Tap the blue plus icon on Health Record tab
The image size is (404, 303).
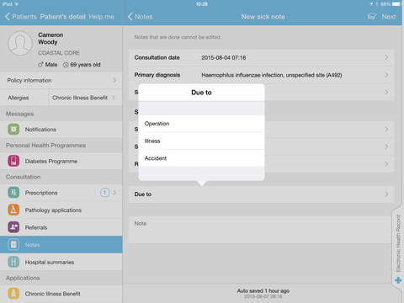click(398, 280)
